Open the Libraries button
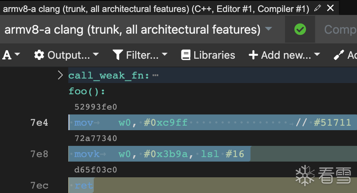 pos(208,55)
